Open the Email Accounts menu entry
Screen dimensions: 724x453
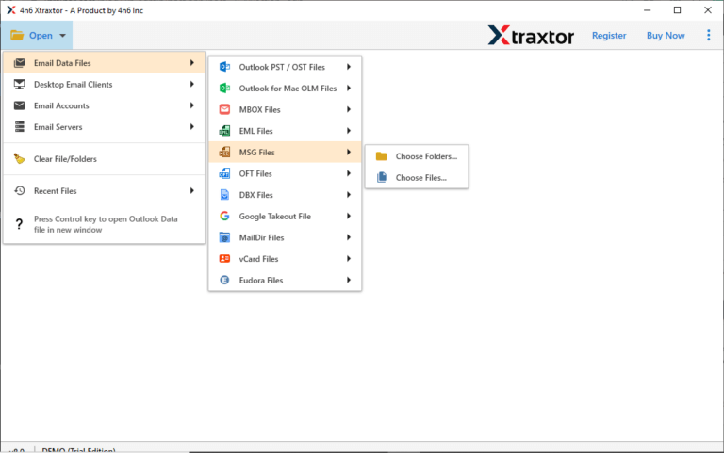[61, 105]
